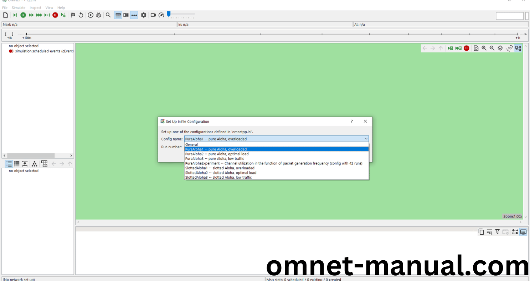The height and width of the screenshot is (281, 530).
Task: Choose PureAlohaExperiment configuration entry
Action: pyautogui.click(x=277, y=163)
